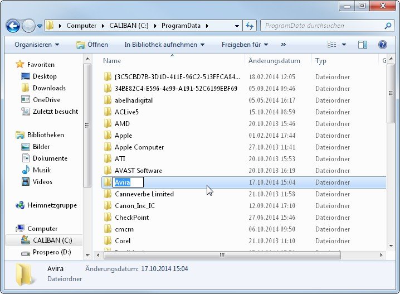
Task: Select the Canon_Inc_IC folder icon
Action: tap(108, 206)
